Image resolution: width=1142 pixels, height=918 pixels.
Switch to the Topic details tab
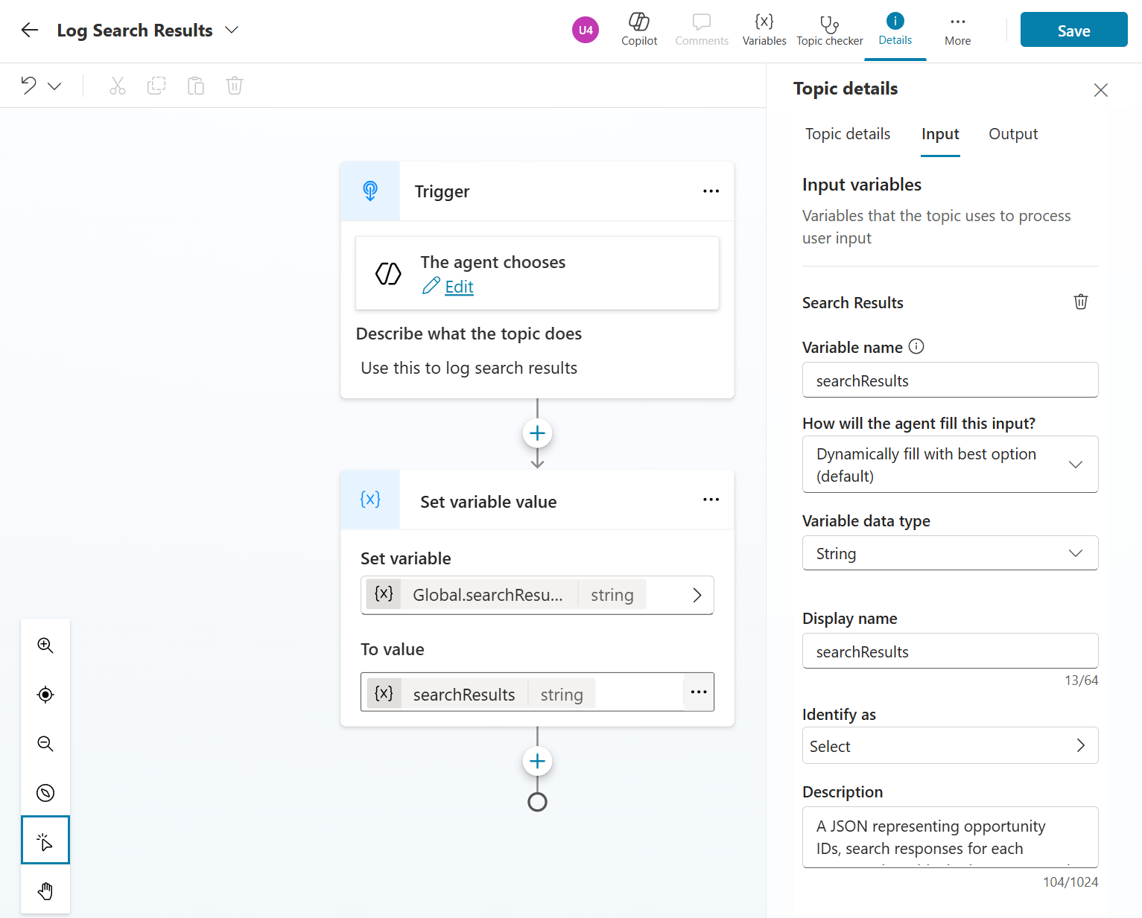pyautogui.click(x=847, y=134)
